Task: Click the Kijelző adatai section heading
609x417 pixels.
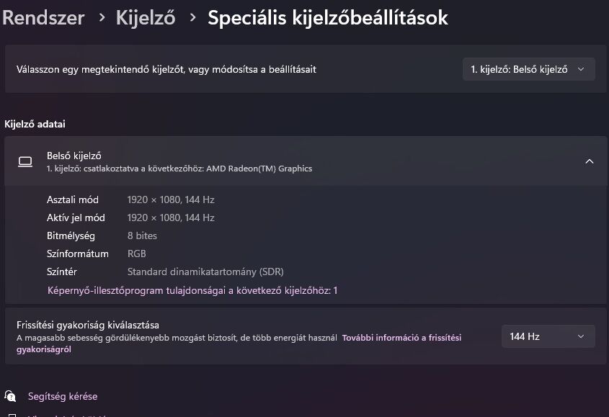Action: (x=35, y=124)
